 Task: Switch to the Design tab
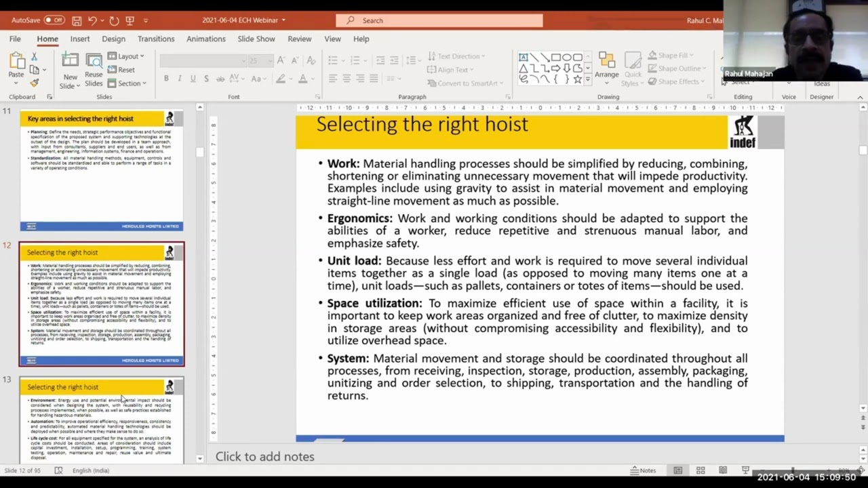click(113, 39)
